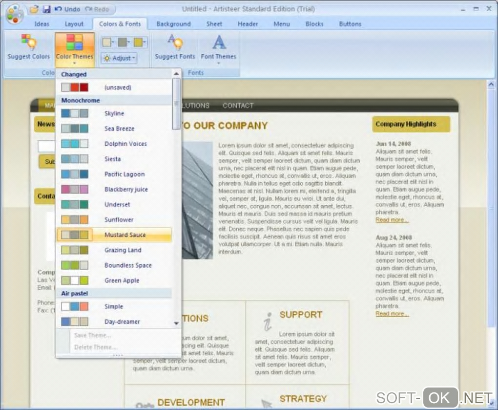
Task: Open the middle gray color swatch dropdown
Action: tap(124, 42)
